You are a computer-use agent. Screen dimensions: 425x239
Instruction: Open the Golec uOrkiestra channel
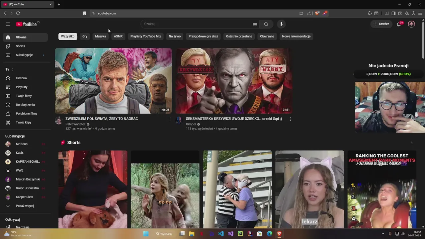(x=25, y=188)
